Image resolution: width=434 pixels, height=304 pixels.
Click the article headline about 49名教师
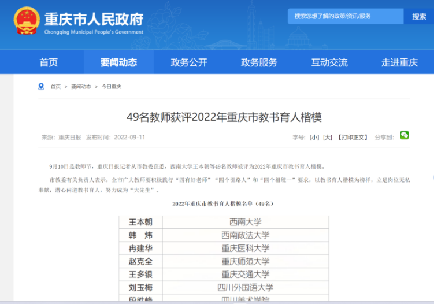(224, 117)
